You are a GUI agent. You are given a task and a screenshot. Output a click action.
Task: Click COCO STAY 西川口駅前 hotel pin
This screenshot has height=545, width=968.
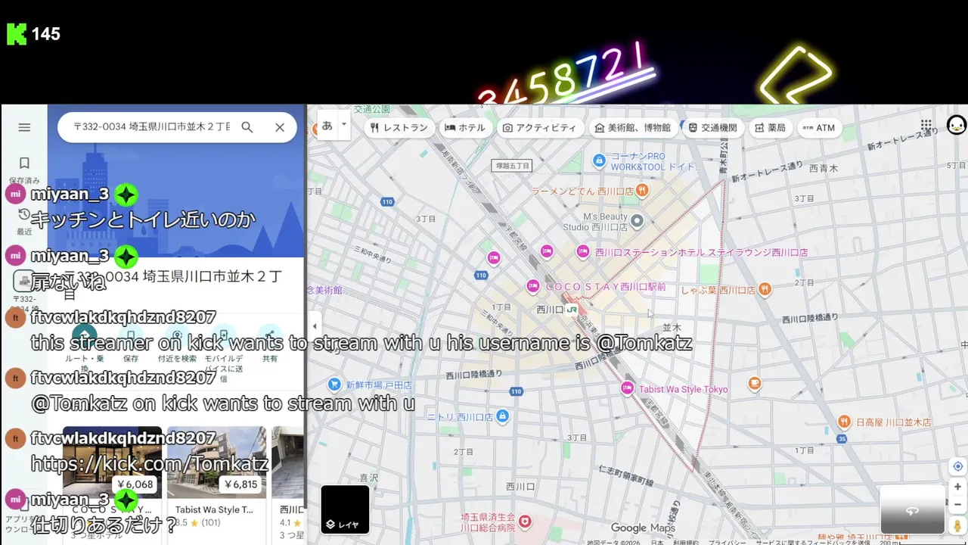coord(533,286)
